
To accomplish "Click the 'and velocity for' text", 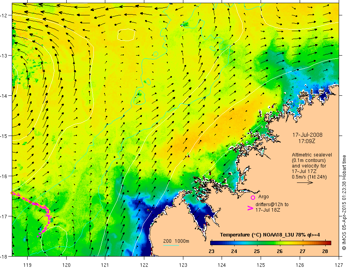I will pyautogui.click(x=309, y=166).
